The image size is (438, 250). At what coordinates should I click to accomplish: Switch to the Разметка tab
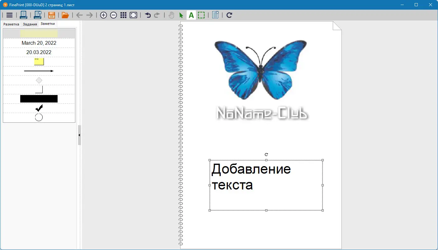tap(11, 24)
